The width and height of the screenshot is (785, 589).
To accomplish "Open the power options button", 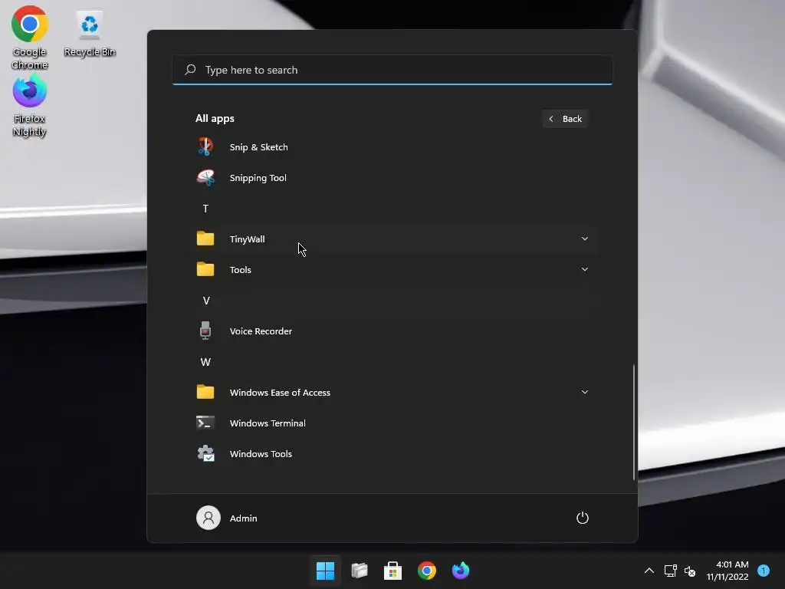I will (x=583, y=518).
